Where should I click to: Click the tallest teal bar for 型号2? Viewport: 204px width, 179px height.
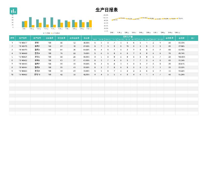pos(30,22)
